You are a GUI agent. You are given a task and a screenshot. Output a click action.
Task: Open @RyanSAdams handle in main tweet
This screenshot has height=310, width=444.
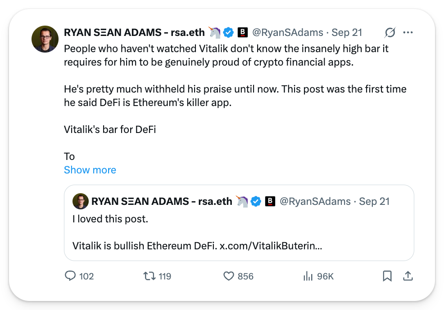pos(287,32)
